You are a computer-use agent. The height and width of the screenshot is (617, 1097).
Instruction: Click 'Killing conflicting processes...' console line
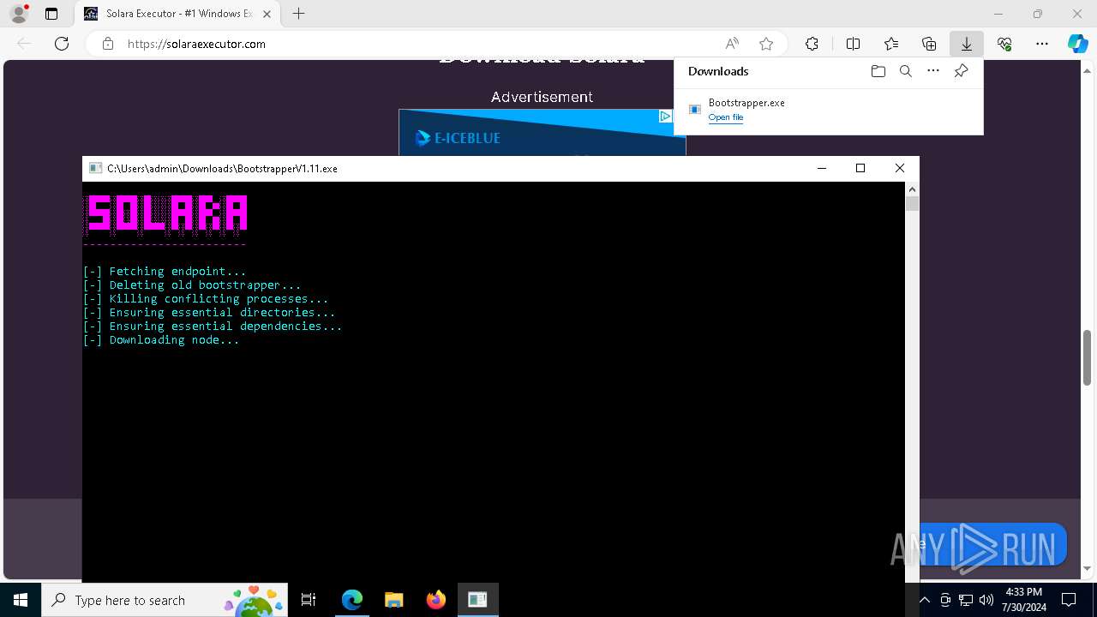tap(206, 299)
